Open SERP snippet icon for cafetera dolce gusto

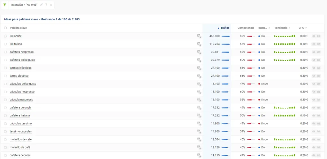coord(199,60)
